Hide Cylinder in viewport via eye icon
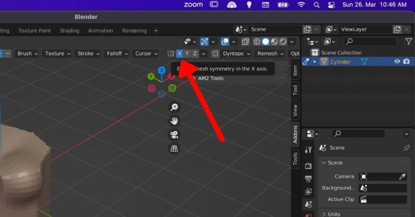This screenshot has width=415, height=217. pos(397,62)
